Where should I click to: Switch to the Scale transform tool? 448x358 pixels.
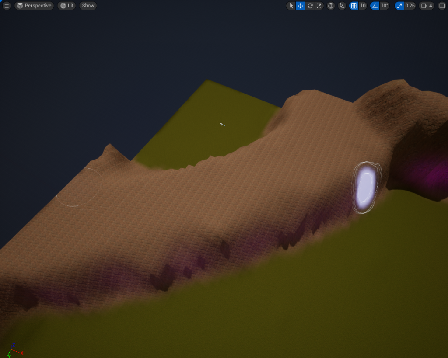coord(319,6)
